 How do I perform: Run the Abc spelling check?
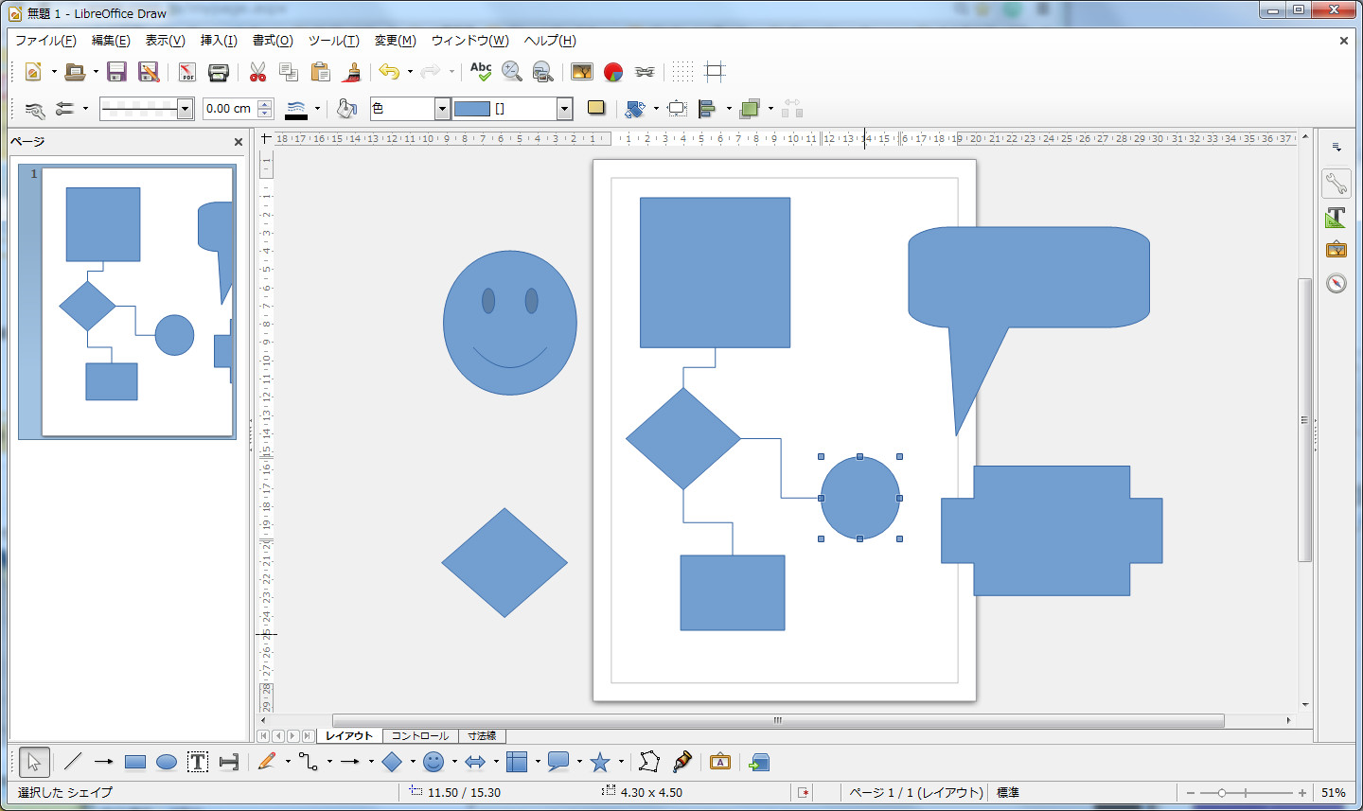point(481,72)
